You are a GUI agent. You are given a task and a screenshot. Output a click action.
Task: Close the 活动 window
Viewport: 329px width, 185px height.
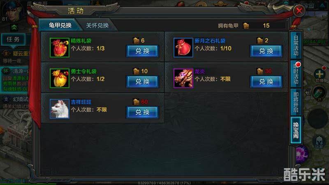pyautogui.click(x=299, y=11)
